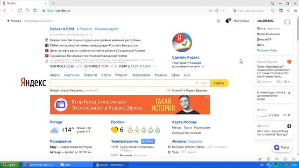Open the notifications bell icon
This screenshot has height=168, width=299.
pos(228,21)
